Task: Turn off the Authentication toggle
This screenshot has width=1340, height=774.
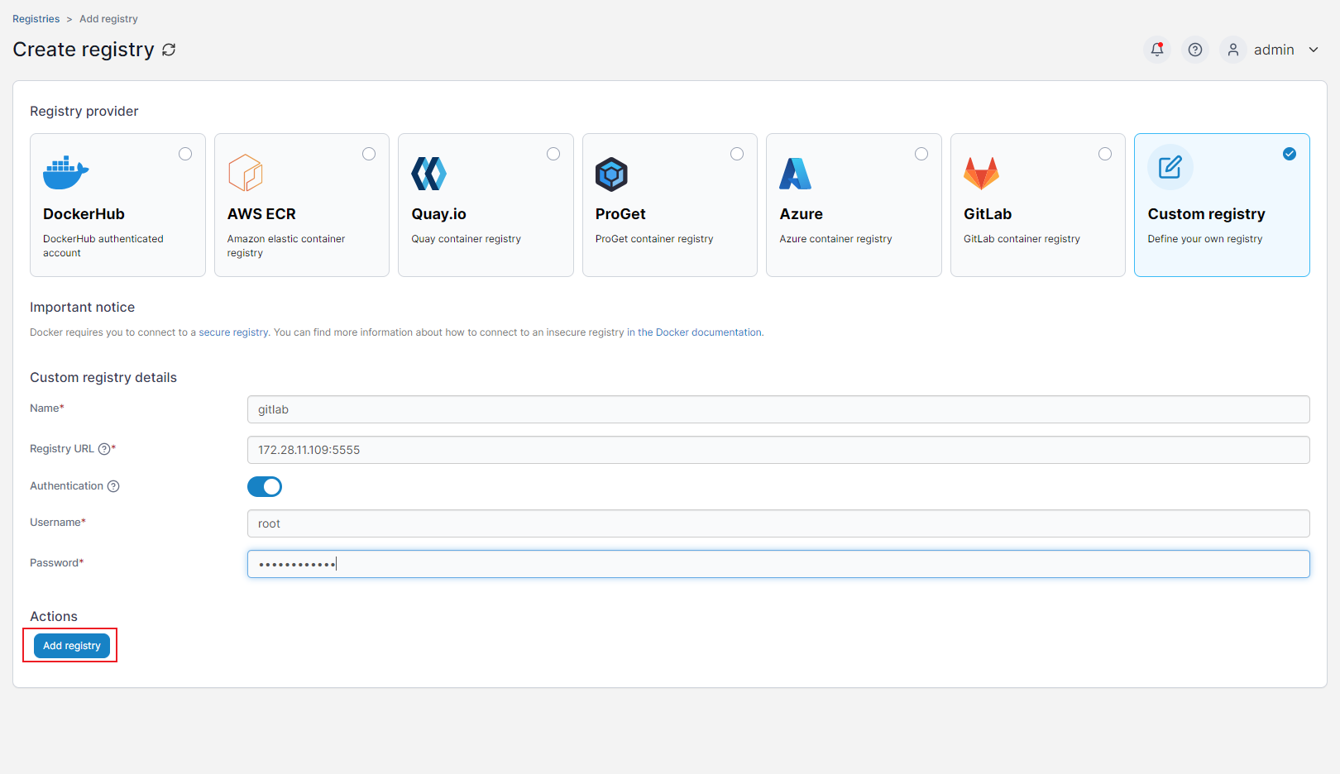Action: (265, 487)
